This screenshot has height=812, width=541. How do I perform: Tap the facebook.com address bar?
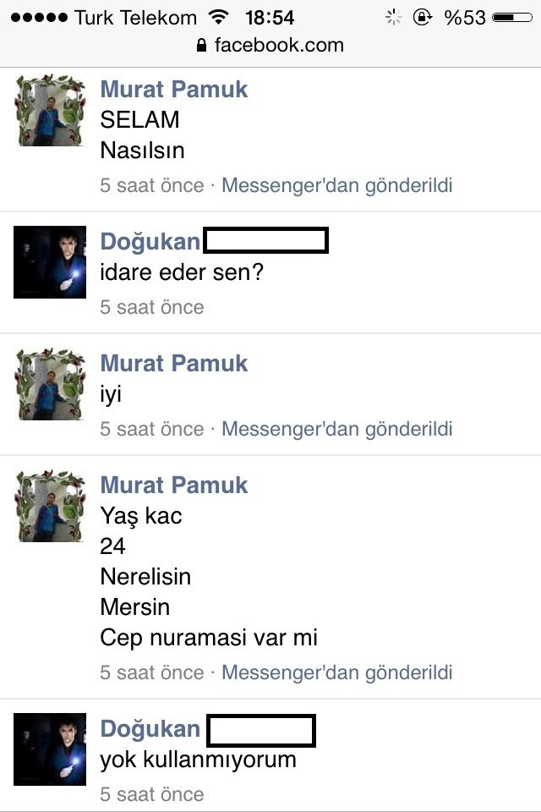coord(270,46)
